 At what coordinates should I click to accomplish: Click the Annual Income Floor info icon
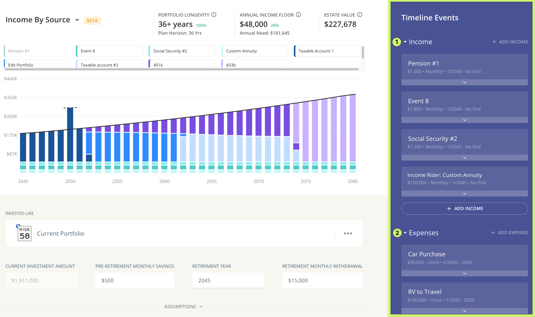298,15
